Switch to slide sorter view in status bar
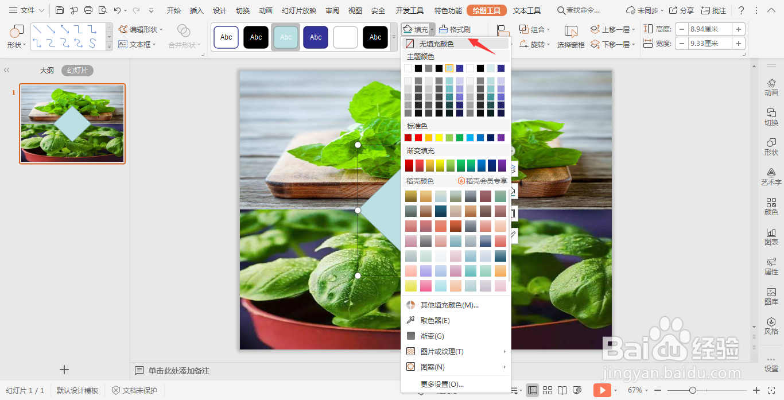784x400 pixels. [x=548, y=390]
